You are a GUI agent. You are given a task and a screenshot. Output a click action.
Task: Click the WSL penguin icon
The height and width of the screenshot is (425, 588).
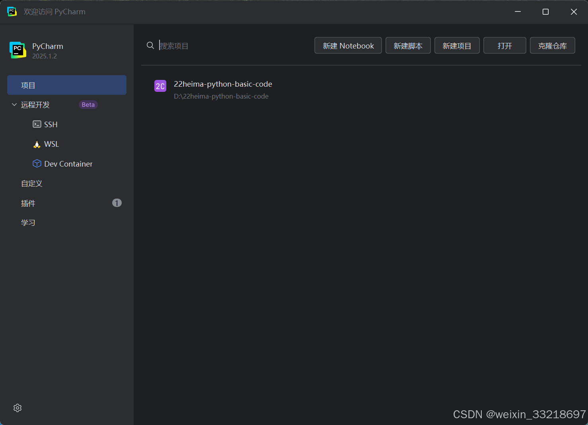(37, 144)
